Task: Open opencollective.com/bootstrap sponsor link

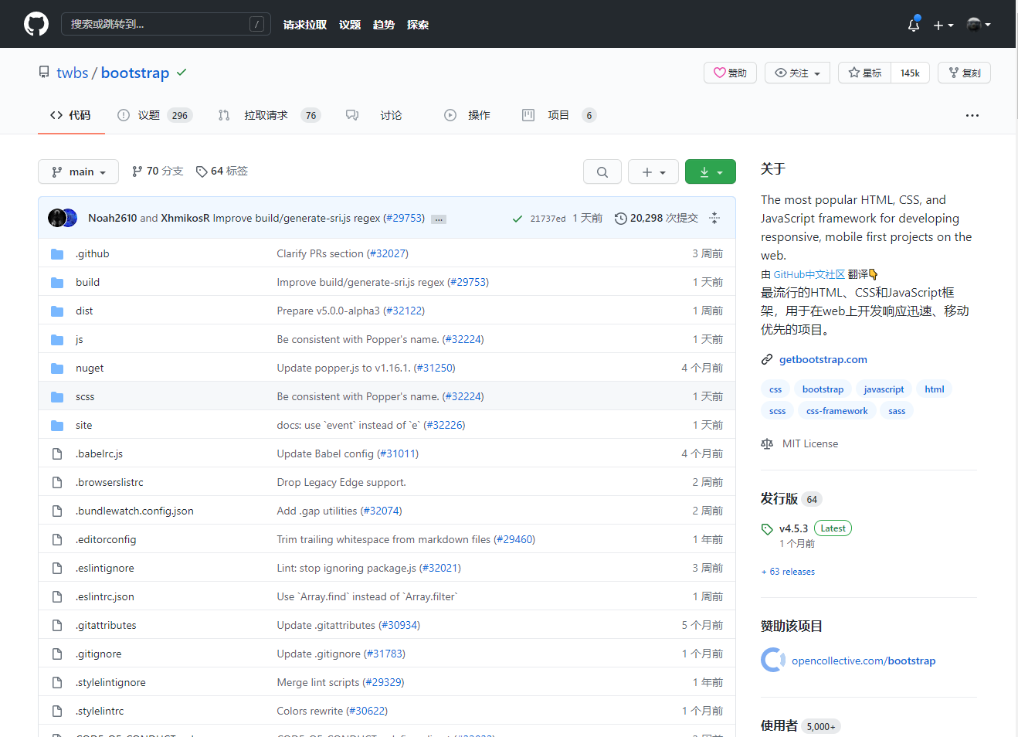Action: point(864,661)
